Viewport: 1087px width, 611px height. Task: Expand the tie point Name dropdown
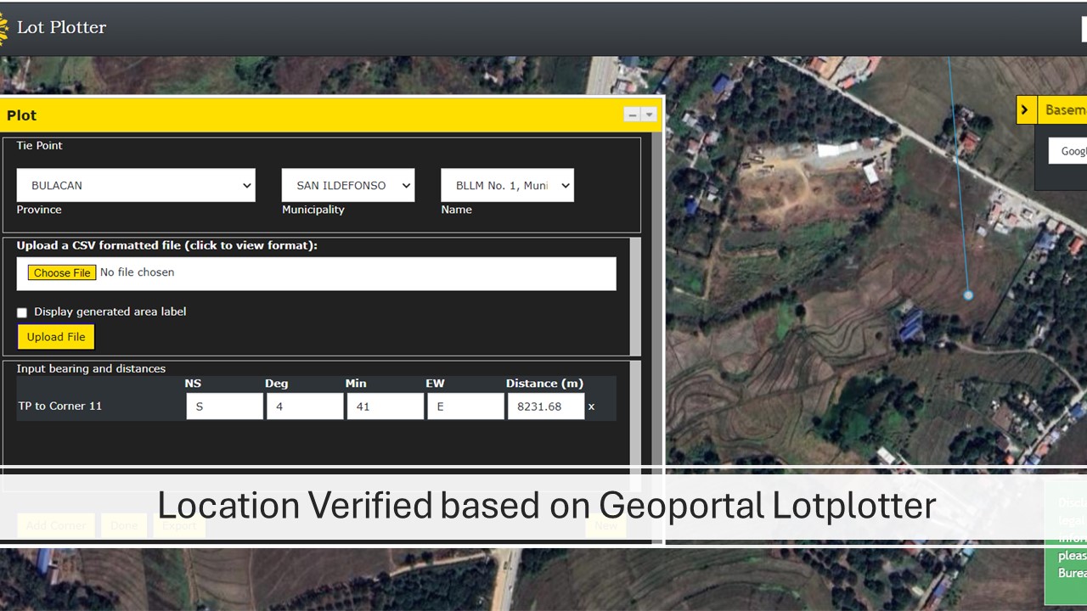pos(507,185)
